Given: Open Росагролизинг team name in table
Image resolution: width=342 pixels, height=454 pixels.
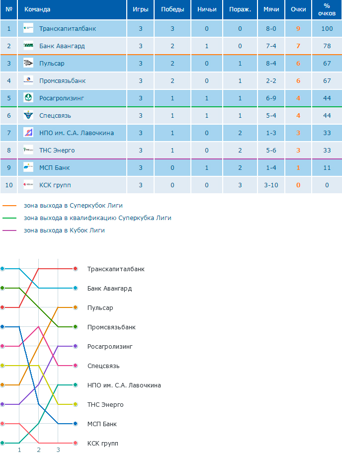Looking at the screenshot, I should (62, 98).
